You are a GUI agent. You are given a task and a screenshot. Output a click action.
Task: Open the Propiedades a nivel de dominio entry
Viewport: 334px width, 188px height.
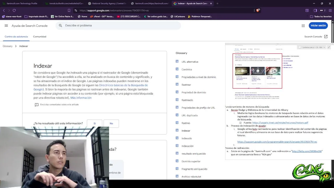pyautogui.click(x=199, y=77)
